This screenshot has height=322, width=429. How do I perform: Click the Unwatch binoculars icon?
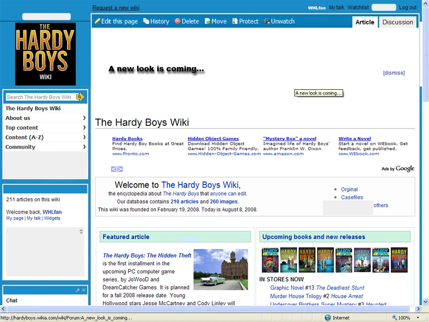click(267, 21)
